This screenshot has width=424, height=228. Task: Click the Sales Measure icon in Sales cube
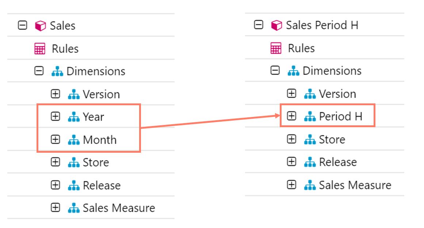point(74,208)
